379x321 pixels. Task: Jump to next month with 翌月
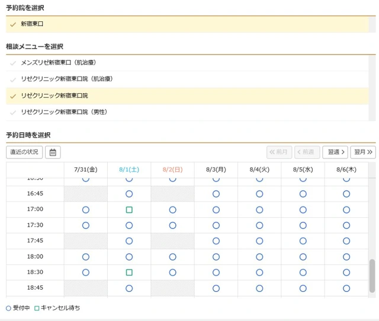pyautogui.click(x=363, y=152)
